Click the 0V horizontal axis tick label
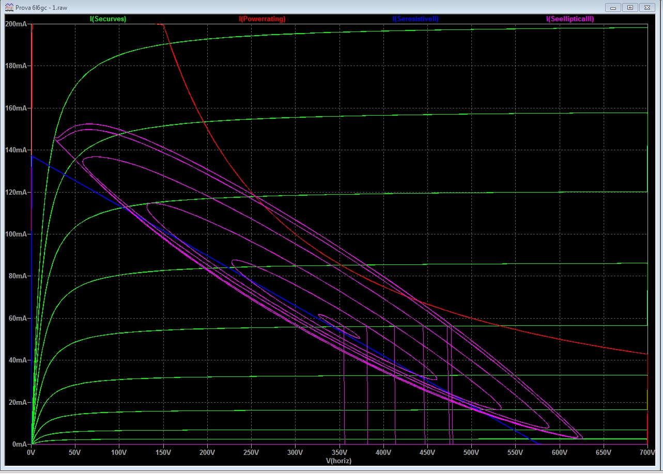 [x=32, y=452]
